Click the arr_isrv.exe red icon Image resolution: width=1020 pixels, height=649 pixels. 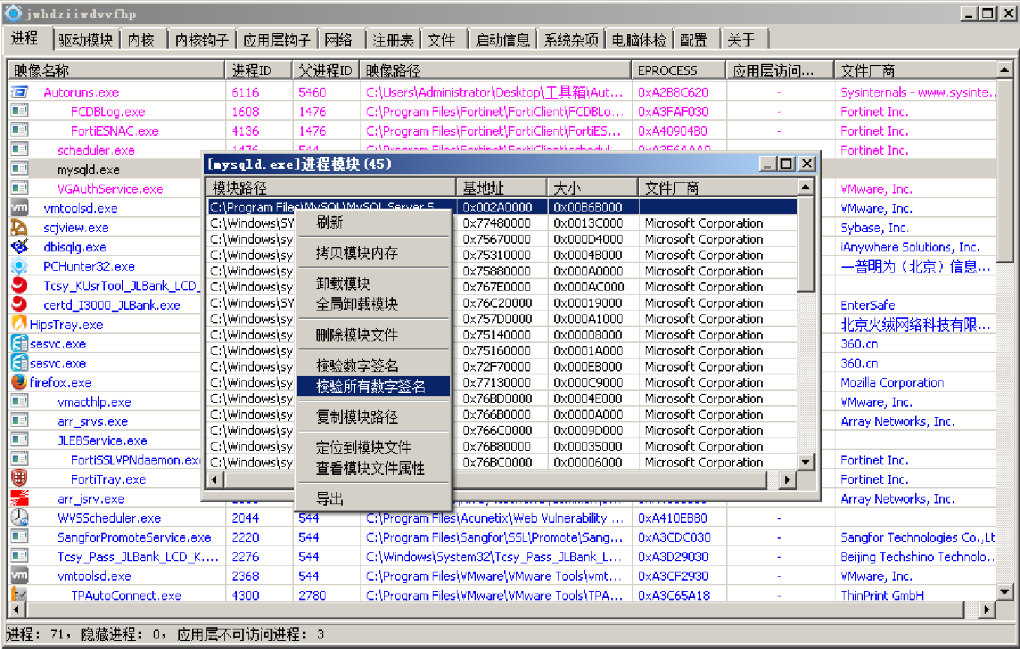(19, 499)
